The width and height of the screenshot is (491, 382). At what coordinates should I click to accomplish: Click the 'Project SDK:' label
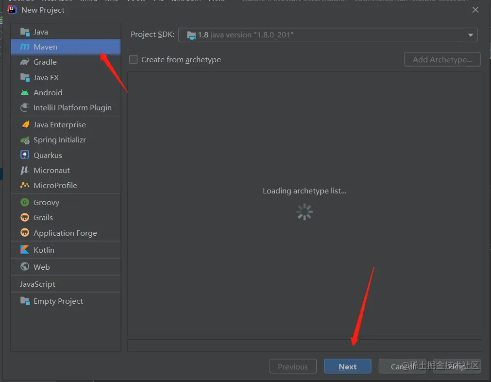(x=152, y=35)
